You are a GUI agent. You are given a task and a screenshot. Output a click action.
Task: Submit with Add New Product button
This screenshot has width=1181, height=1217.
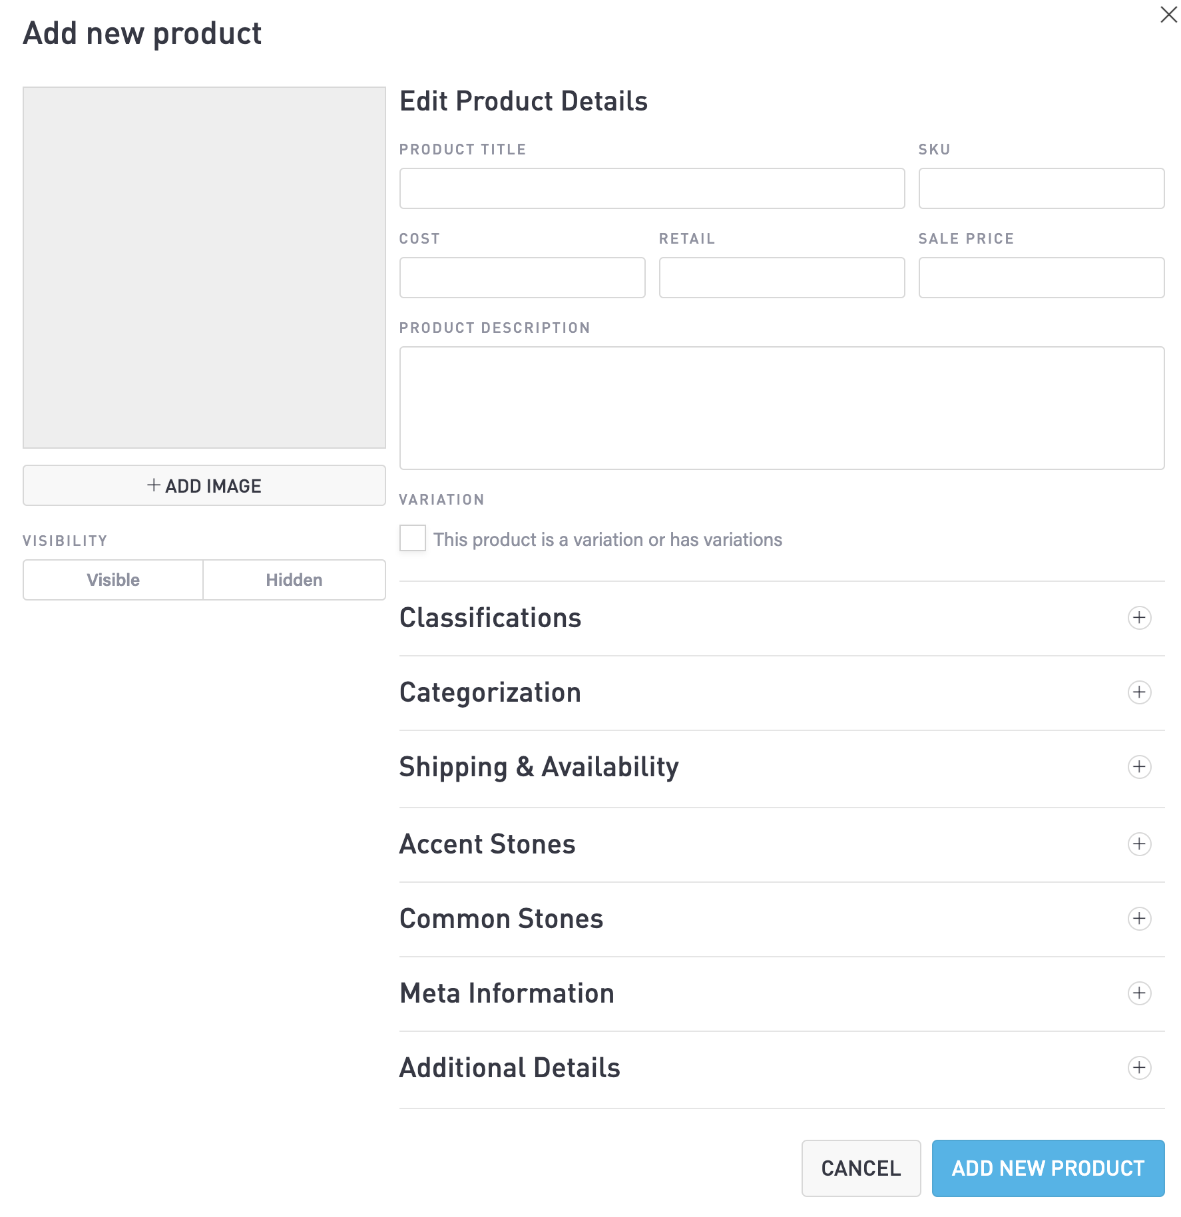coord(1048,1168)
